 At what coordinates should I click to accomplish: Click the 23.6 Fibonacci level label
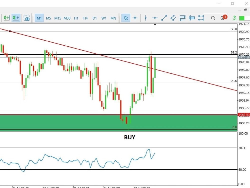pos(234,81)
